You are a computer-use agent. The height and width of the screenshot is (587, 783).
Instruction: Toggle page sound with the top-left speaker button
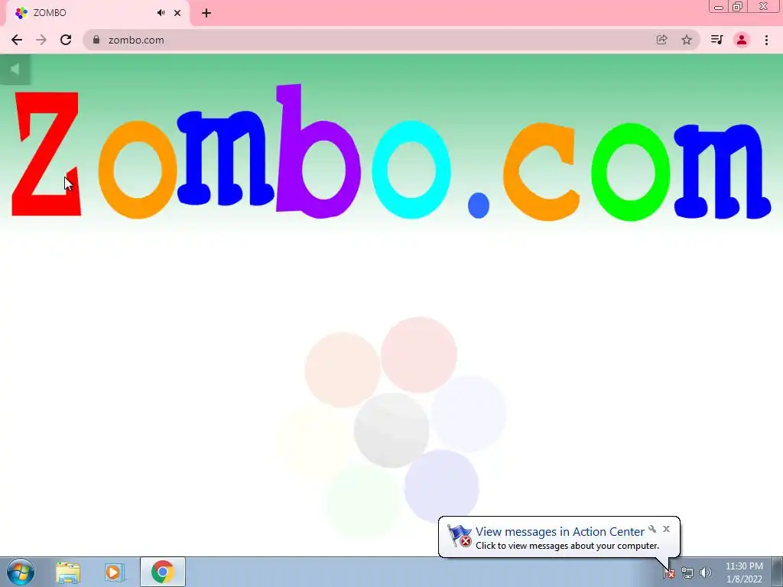click(x=15, y=70)
